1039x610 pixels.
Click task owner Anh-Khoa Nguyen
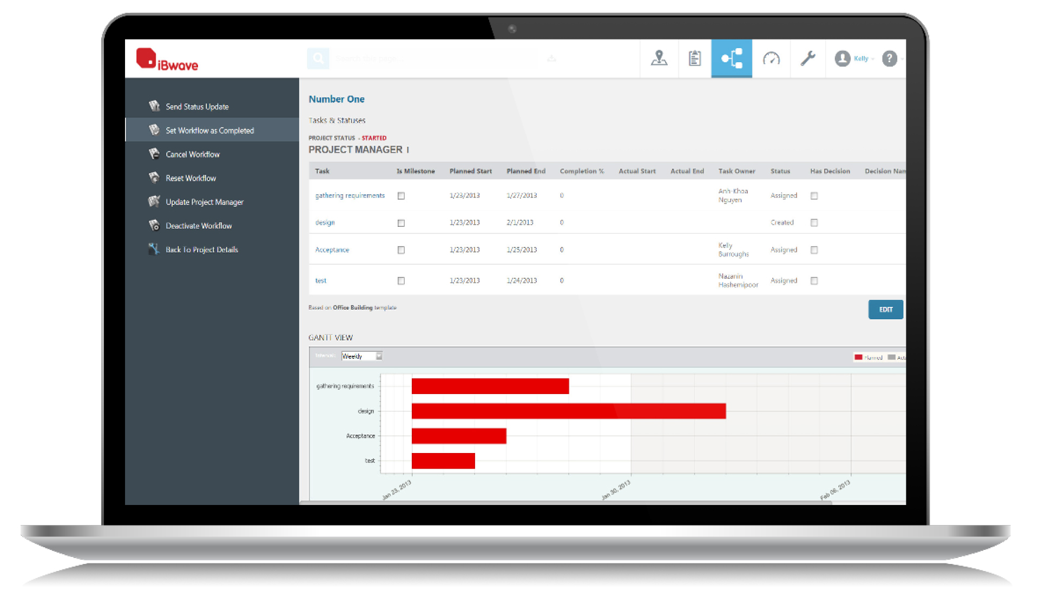point(733,195)
